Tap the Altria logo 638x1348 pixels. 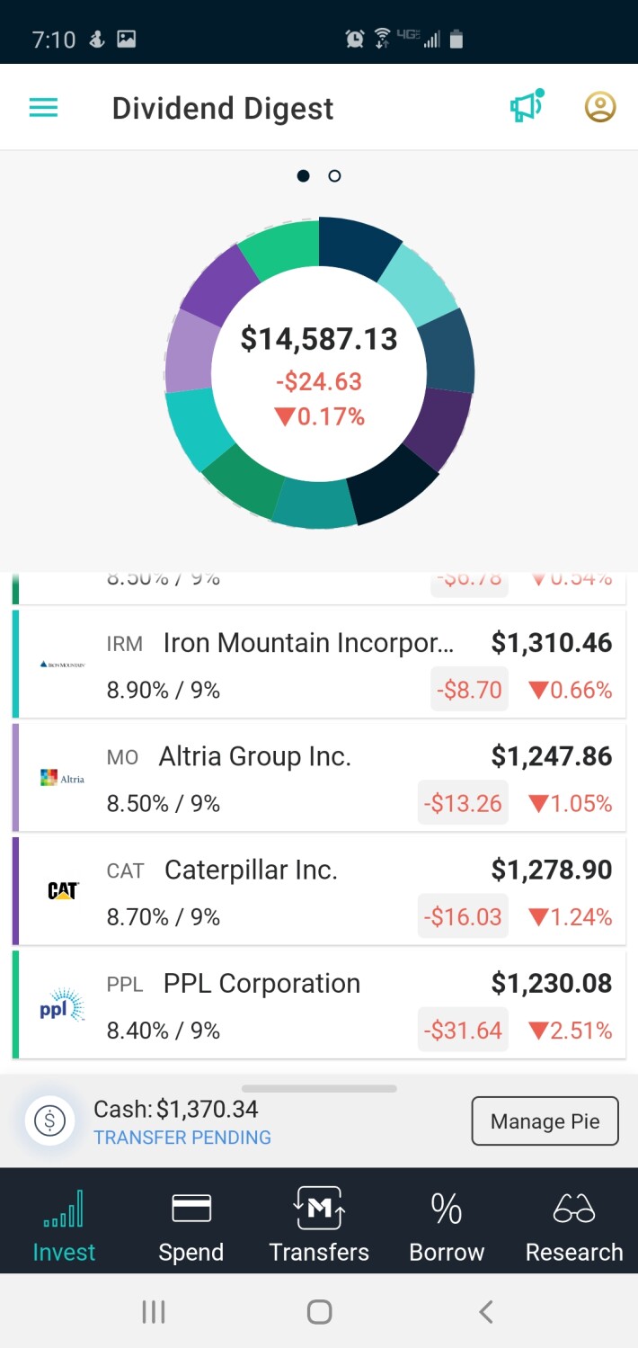[x=63, y=777]
